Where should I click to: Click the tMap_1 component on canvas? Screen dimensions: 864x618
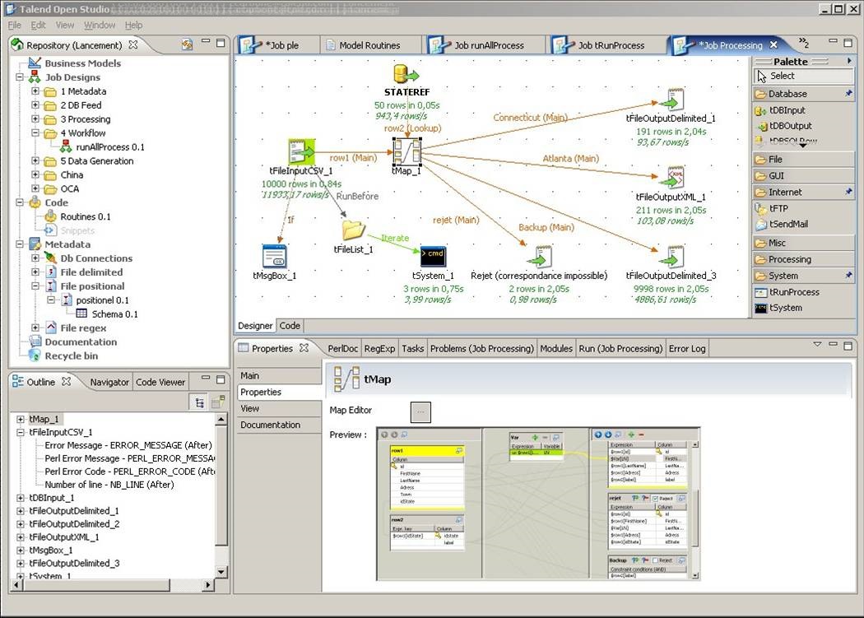tap(406, 151)
